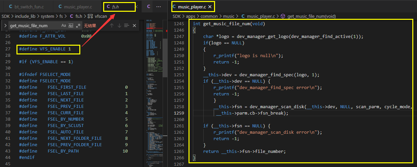Click FSEL_BY_NUMBER macro name
Viewport: 417px width, 167px height.
[66, 119]
